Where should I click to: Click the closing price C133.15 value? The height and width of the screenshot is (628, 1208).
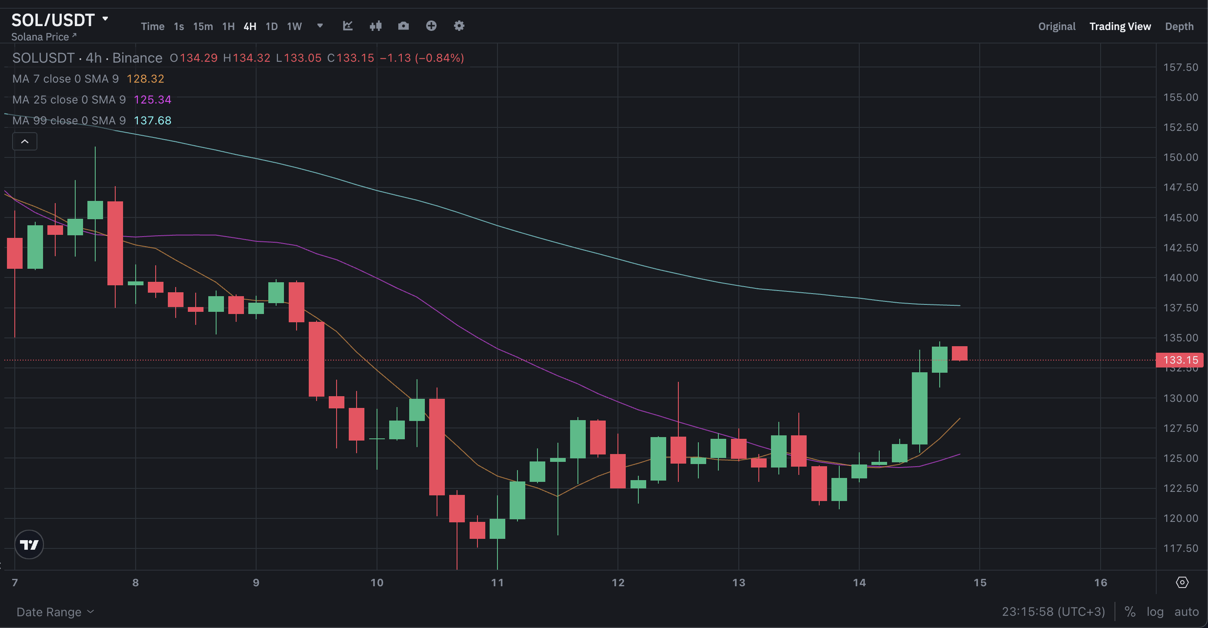pos(351,58)
